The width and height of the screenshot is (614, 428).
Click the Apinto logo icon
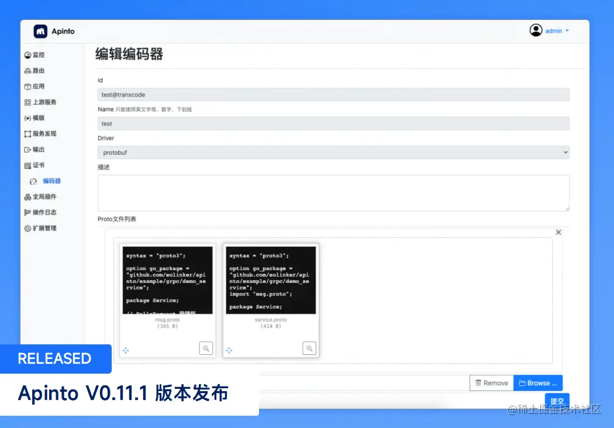(x=40, y=32)
